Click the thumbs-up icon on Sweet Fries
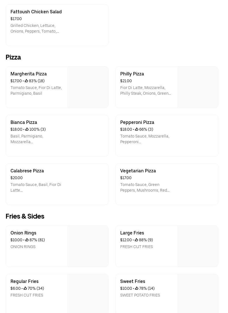Viewport: 228px width, 313px height. tap(137, 288)
